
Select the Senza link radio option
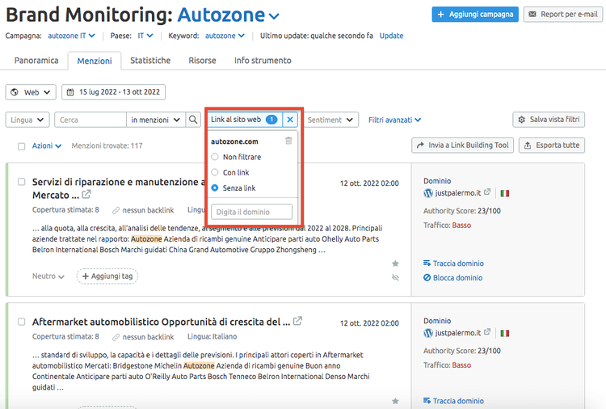coord(215,188)
